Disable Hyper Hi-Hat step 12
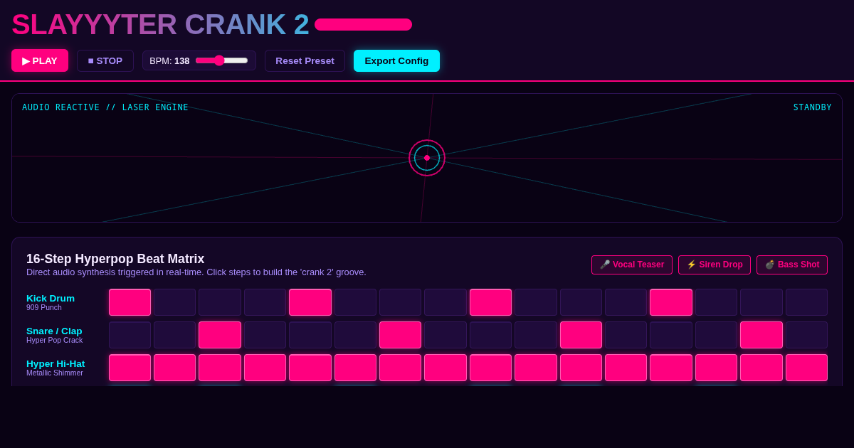This screenshot has width=854, height=448. point(626,368)
